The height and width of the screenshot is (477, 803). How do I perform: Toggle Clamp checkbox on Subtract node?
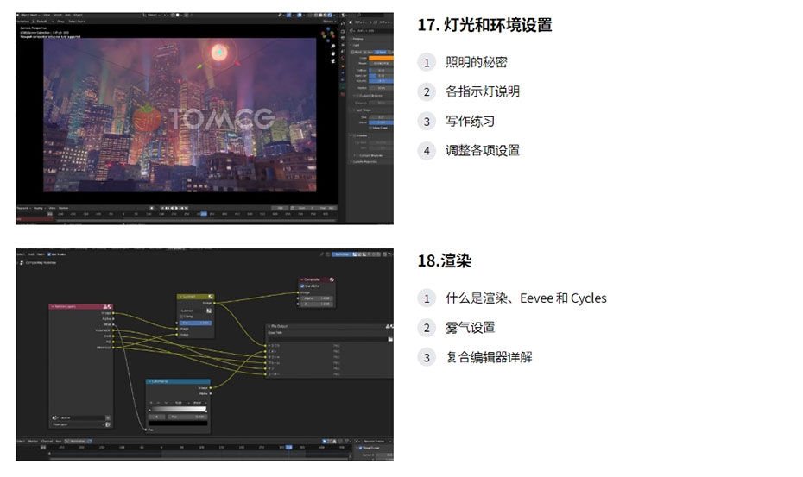(x=181, y=317)
